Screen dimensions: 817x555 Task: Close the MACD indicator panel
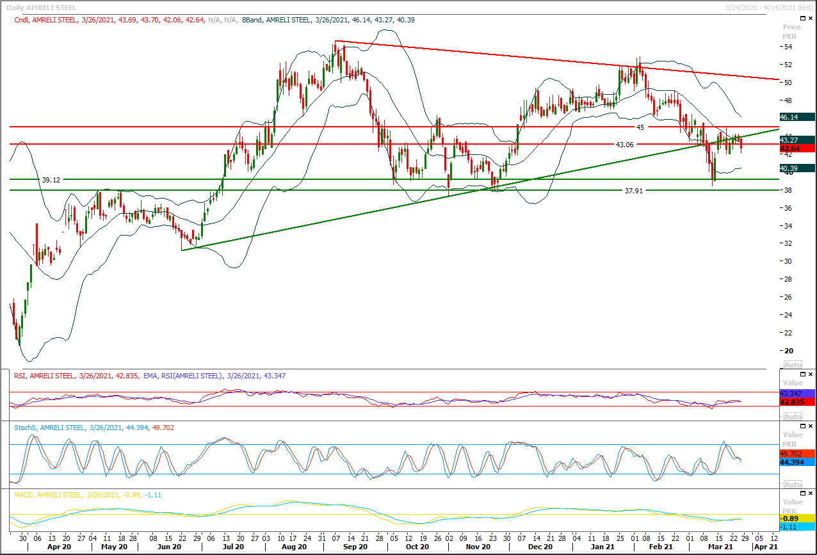[810, 494]
